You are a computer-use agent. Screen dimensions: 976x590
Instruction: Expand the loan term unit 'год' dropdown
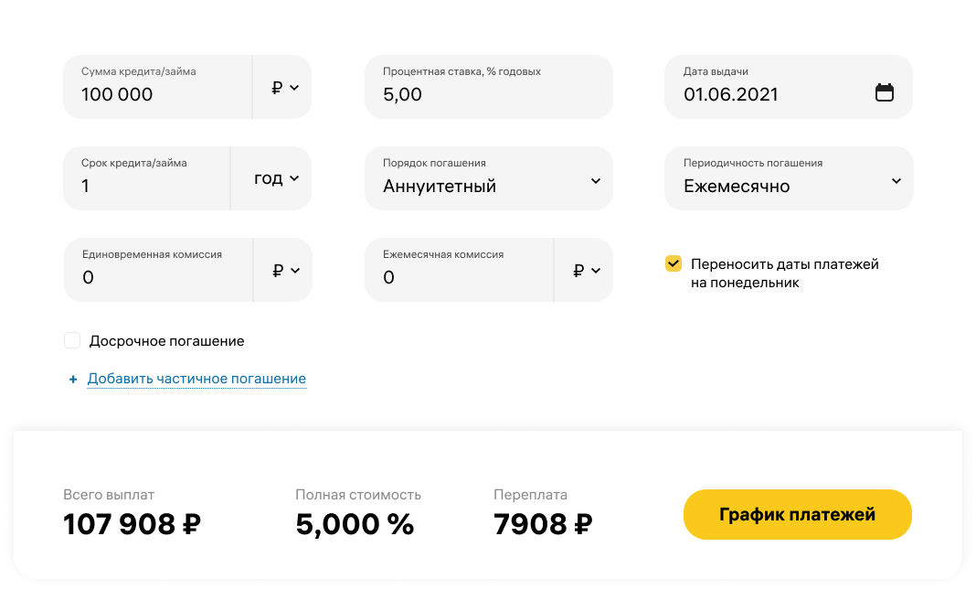tap(276, 179)
